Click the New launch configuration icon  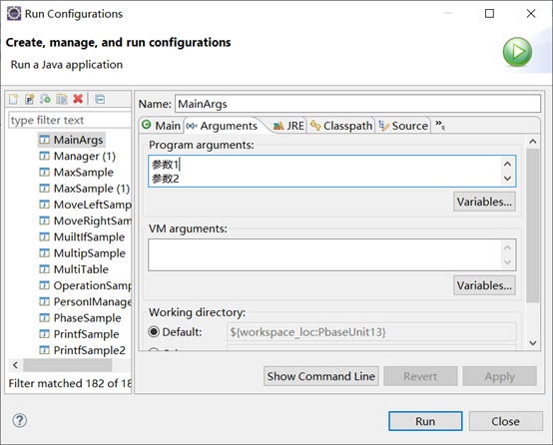[x=13, y=99]
